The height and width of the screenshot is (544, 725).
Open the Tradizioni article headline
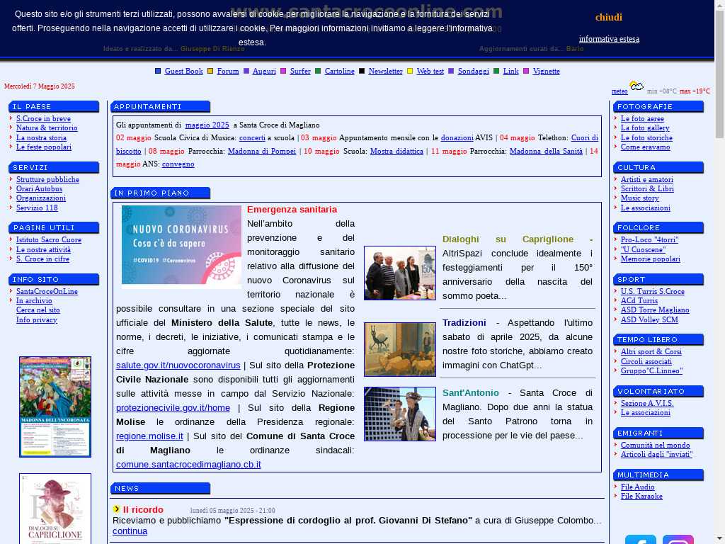[464, 323]
